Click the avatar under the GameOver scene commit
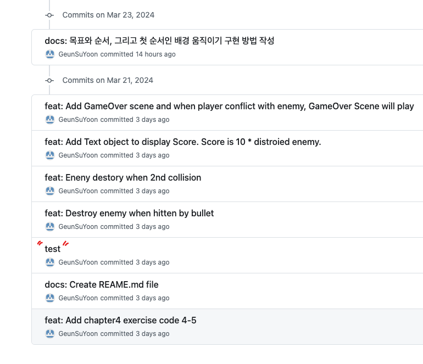Screen dimensions: 423x364 point(50,120)
